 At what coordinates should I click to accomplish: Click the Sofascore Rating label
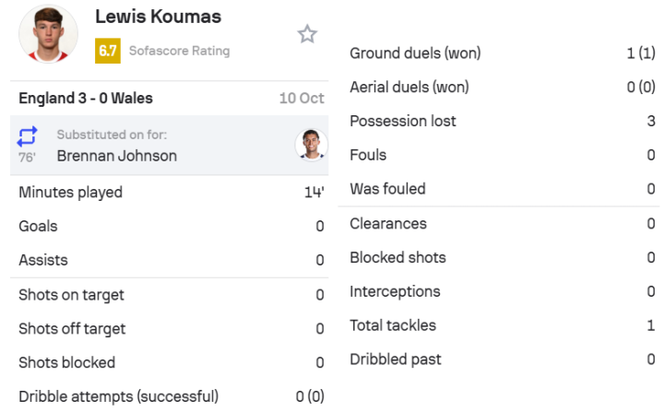[180, 51]
